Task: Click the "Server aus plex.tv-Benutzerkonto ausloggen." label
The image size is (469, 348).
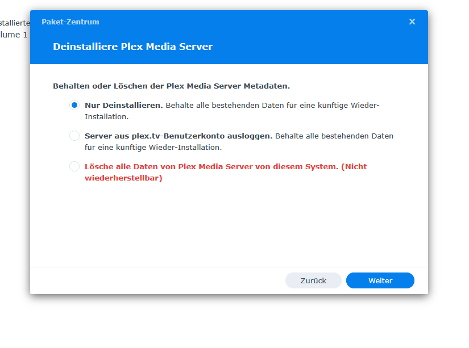Action: [179, 136]
